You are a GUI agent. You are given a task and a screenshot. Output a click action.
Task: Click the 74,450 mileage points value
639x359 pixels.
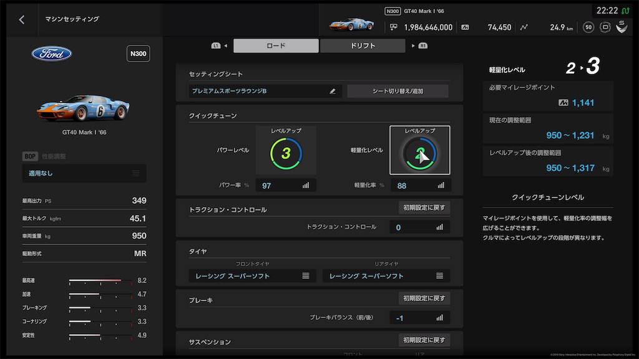(x=499, y=27)
